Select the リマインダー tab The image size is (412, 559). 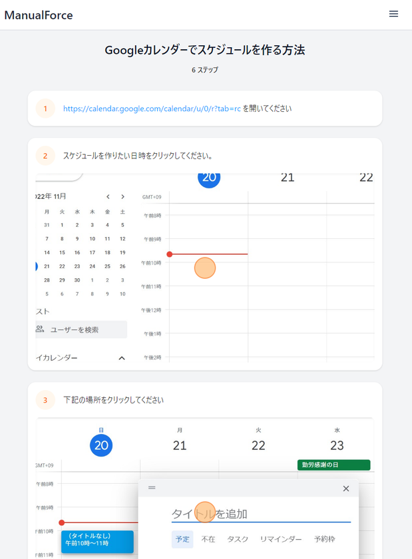281,539
